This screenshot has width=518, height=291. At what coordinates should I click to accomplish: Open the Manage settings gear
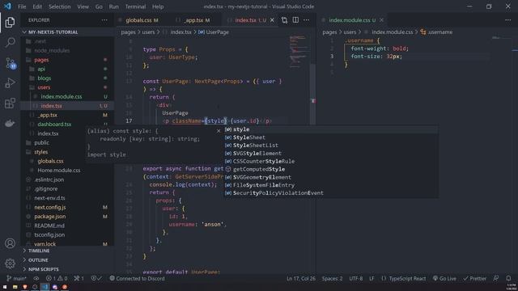click(x=10, y=264)
